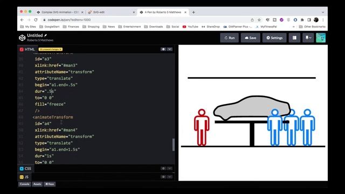Open the News bookmark folder

coord(109,26)
